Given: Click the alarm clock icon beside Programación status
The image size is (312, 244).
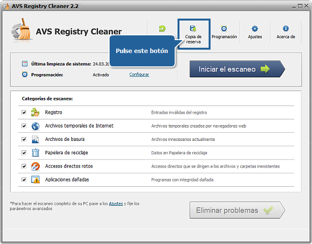Looking at the screenshot, I should coord(25,74).
